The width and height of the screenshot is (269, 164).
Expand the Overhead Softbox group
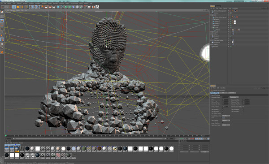211,40
